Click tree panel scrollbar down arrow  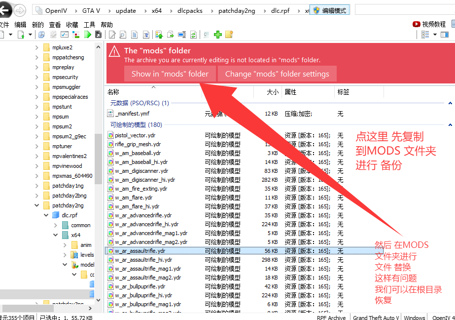coord(99,300)
